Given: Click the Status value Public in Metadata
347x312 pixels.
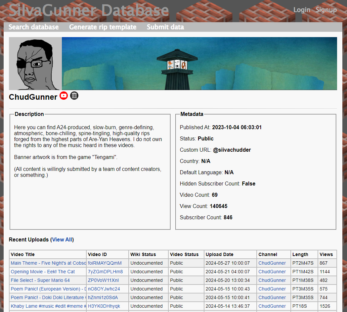Looking at the screenshot, I should (206, 139).
